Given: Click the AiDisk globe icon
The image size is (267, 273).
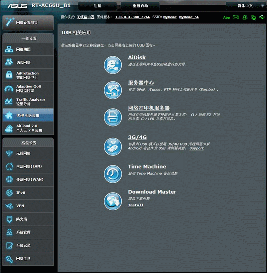Looking at the screenshot, I should coord(113,65).
